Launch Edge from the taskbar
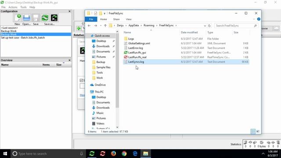 (135, 154)
